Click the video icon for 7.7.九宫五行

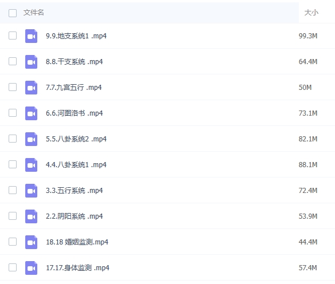tap(31, 88)
